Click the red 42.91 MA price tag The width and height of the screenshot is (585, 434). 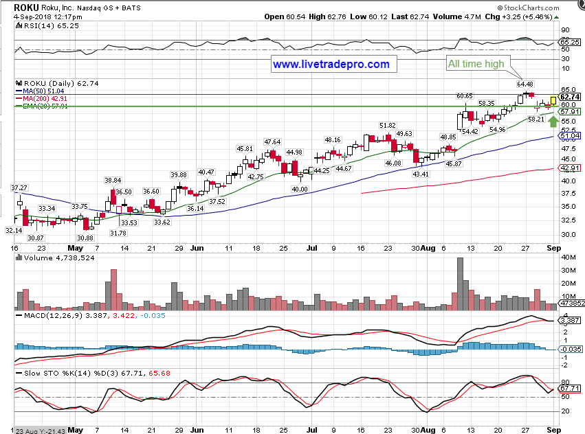point(571,168)
